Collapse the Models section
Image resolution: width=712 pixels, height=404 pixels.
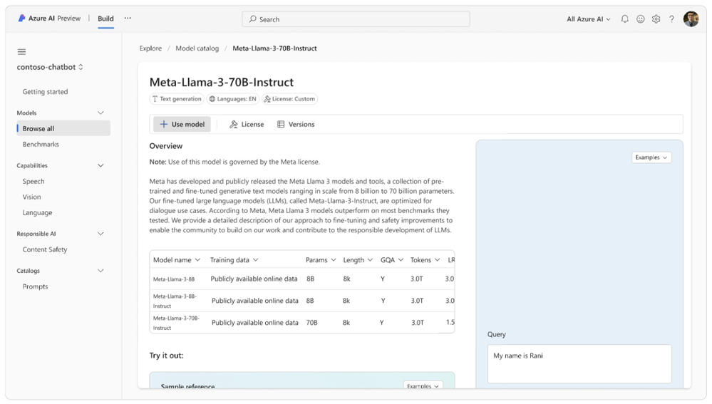(x=100, y=113)
